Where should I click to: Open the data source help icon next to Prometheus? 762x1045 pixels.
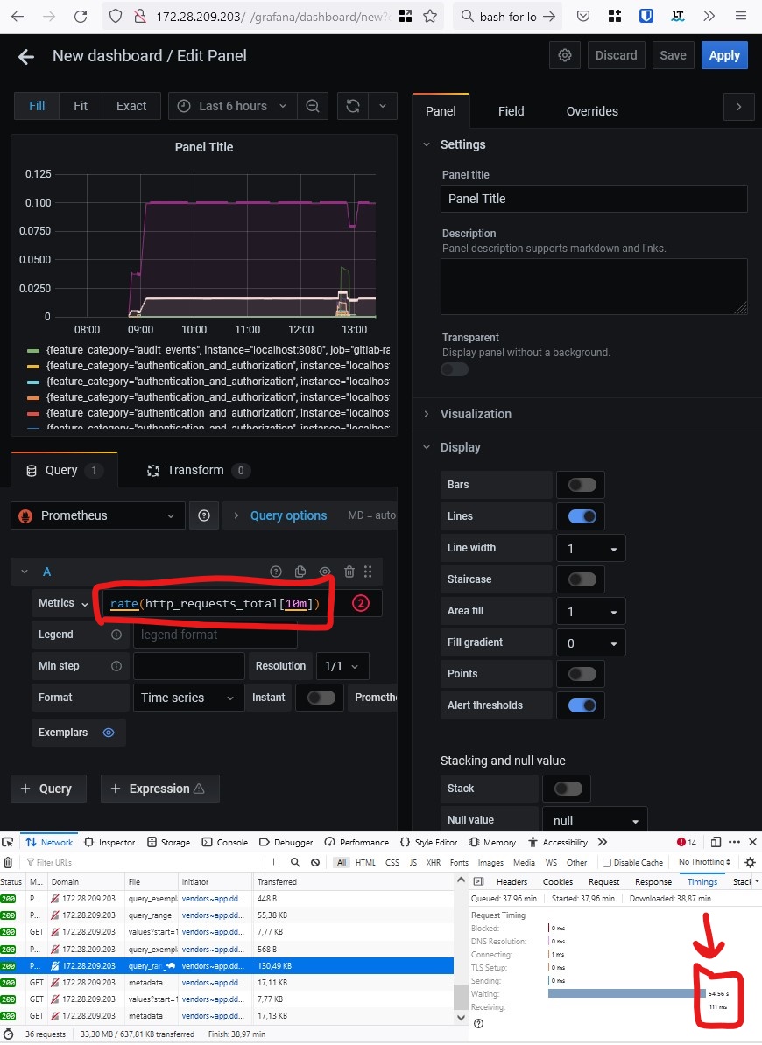click(204, 515)
